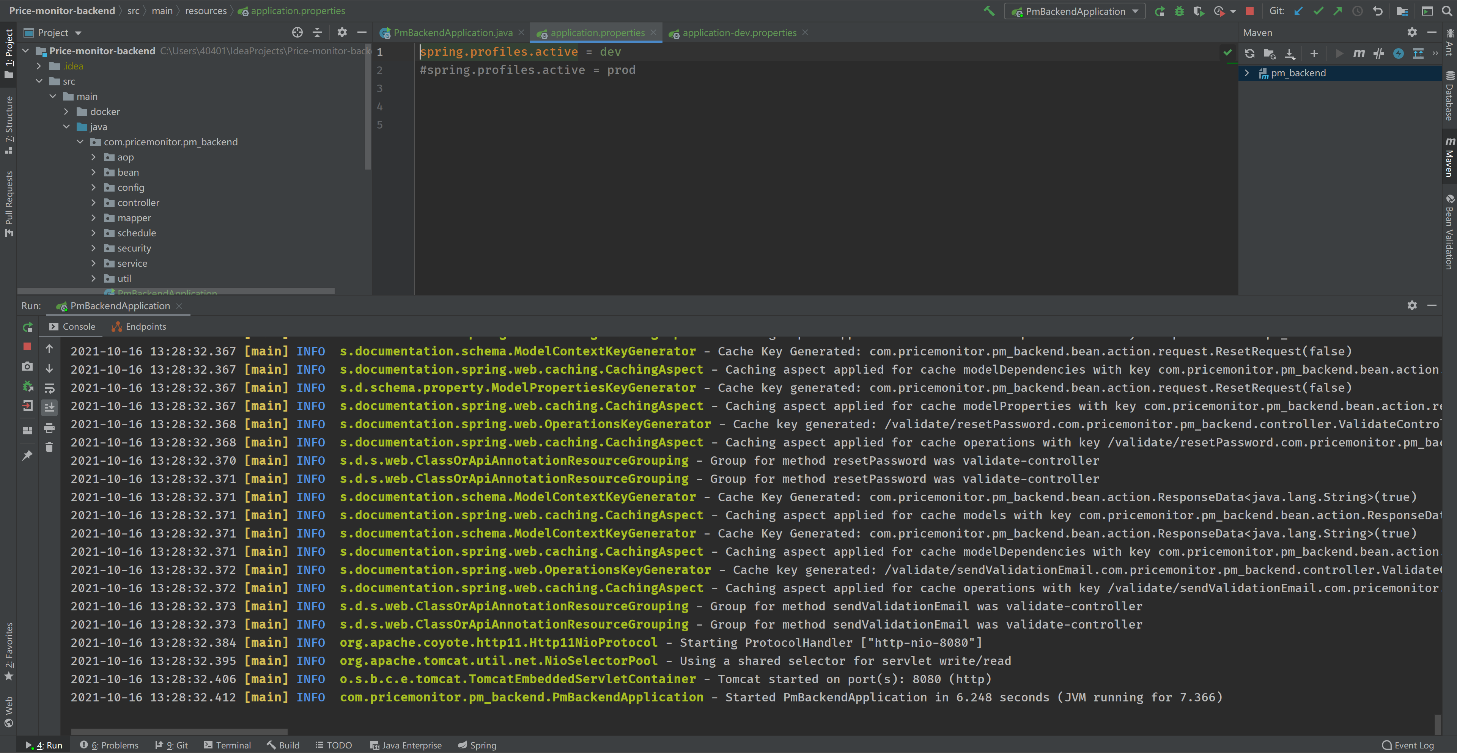1457x753 pixels.
Task: Clear console output with the trash icon
Action: pos(49,447)
